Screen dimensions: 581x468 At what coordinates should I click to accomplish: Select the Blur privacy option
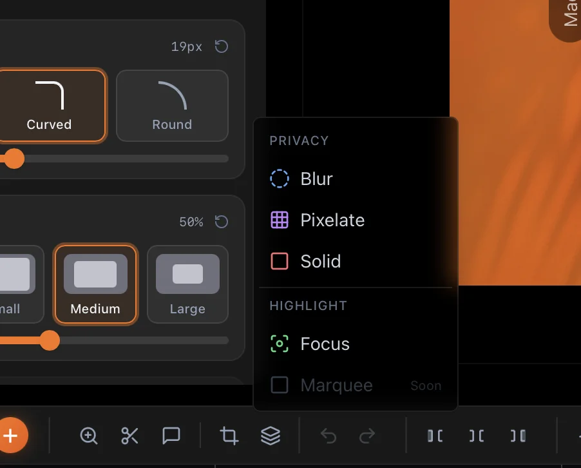[x=356, y=179]
